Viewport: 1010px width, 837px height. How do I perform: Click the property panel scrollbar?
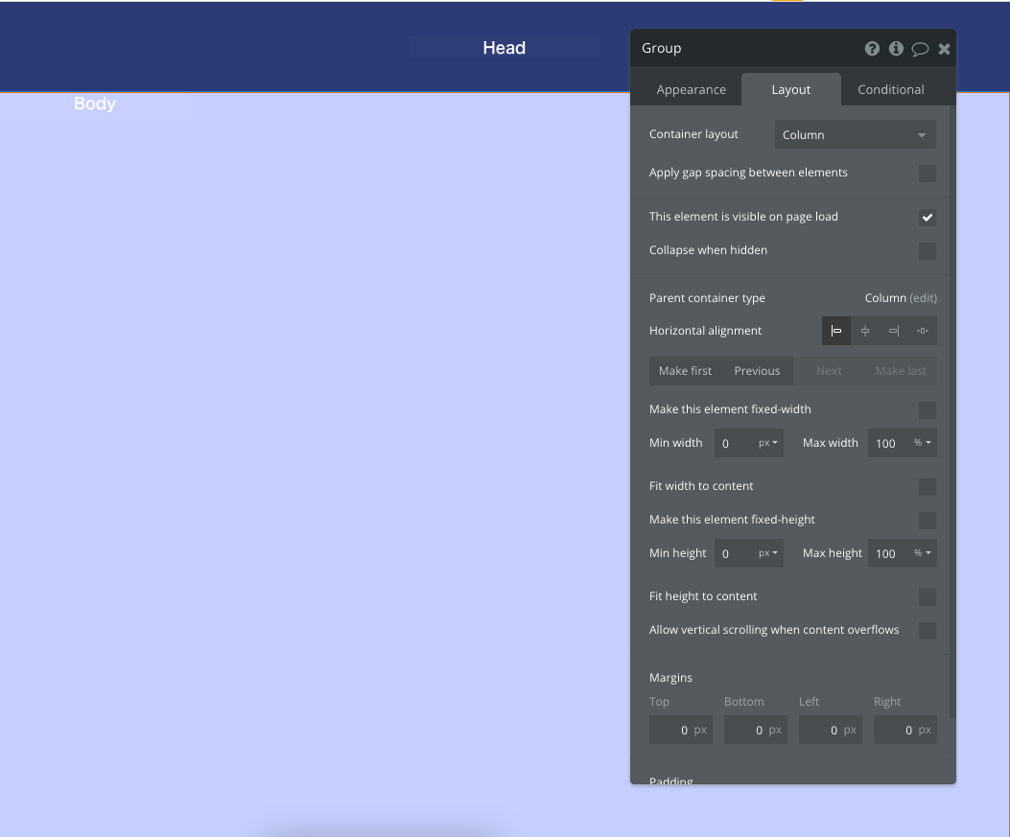[952, 412]
